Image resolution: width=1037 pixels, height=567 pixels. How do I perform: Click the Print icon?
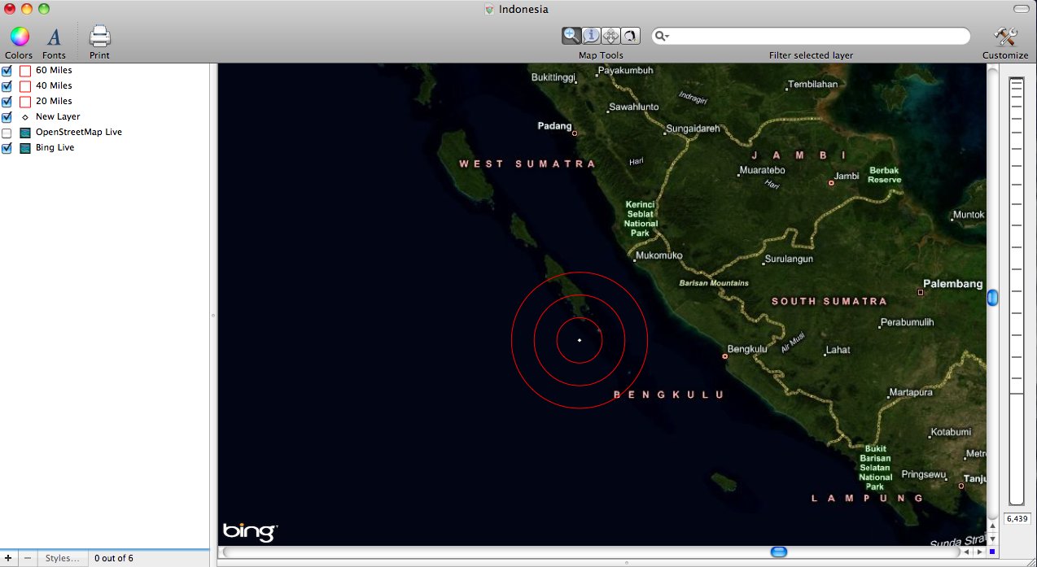pos(98,36)
